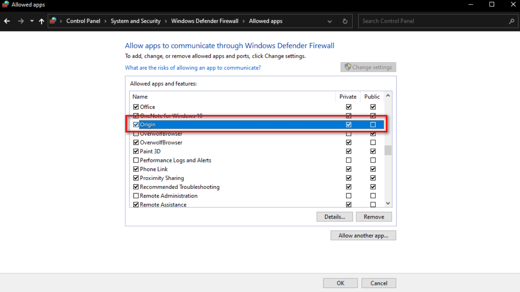Open the risks of allowing apps link
520x292 pixels.
point(193,68)
